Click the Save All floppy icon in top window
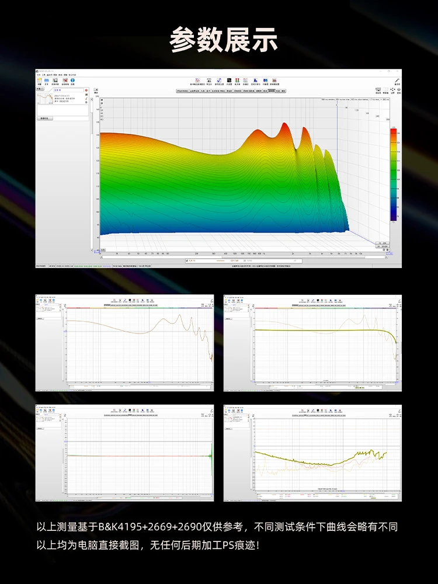This screenshot has height=584, width=438. [56, 81]
